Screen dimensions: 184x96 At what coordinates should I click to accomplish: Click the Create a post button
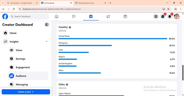[x=26, y=92]
